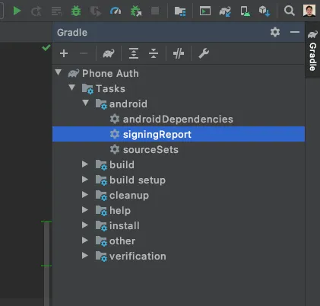Click the green inspection checkmark in the editor
Viewport: 320px width, 306px height.
click(46, 47)
